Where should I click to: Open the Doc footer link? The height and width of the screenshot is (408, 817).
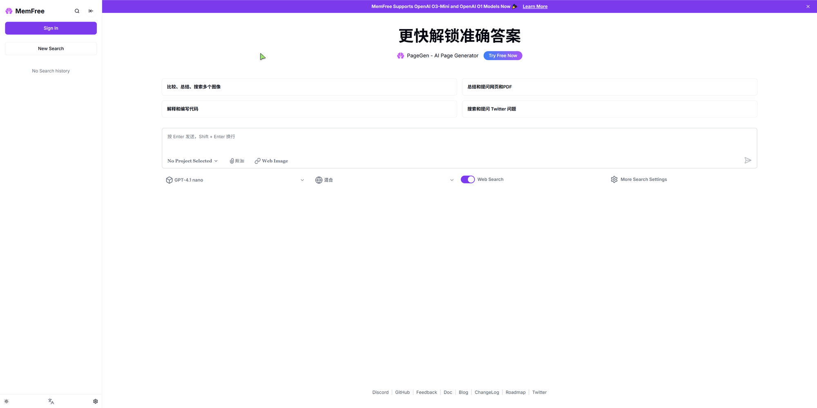[x=448, y=392]
